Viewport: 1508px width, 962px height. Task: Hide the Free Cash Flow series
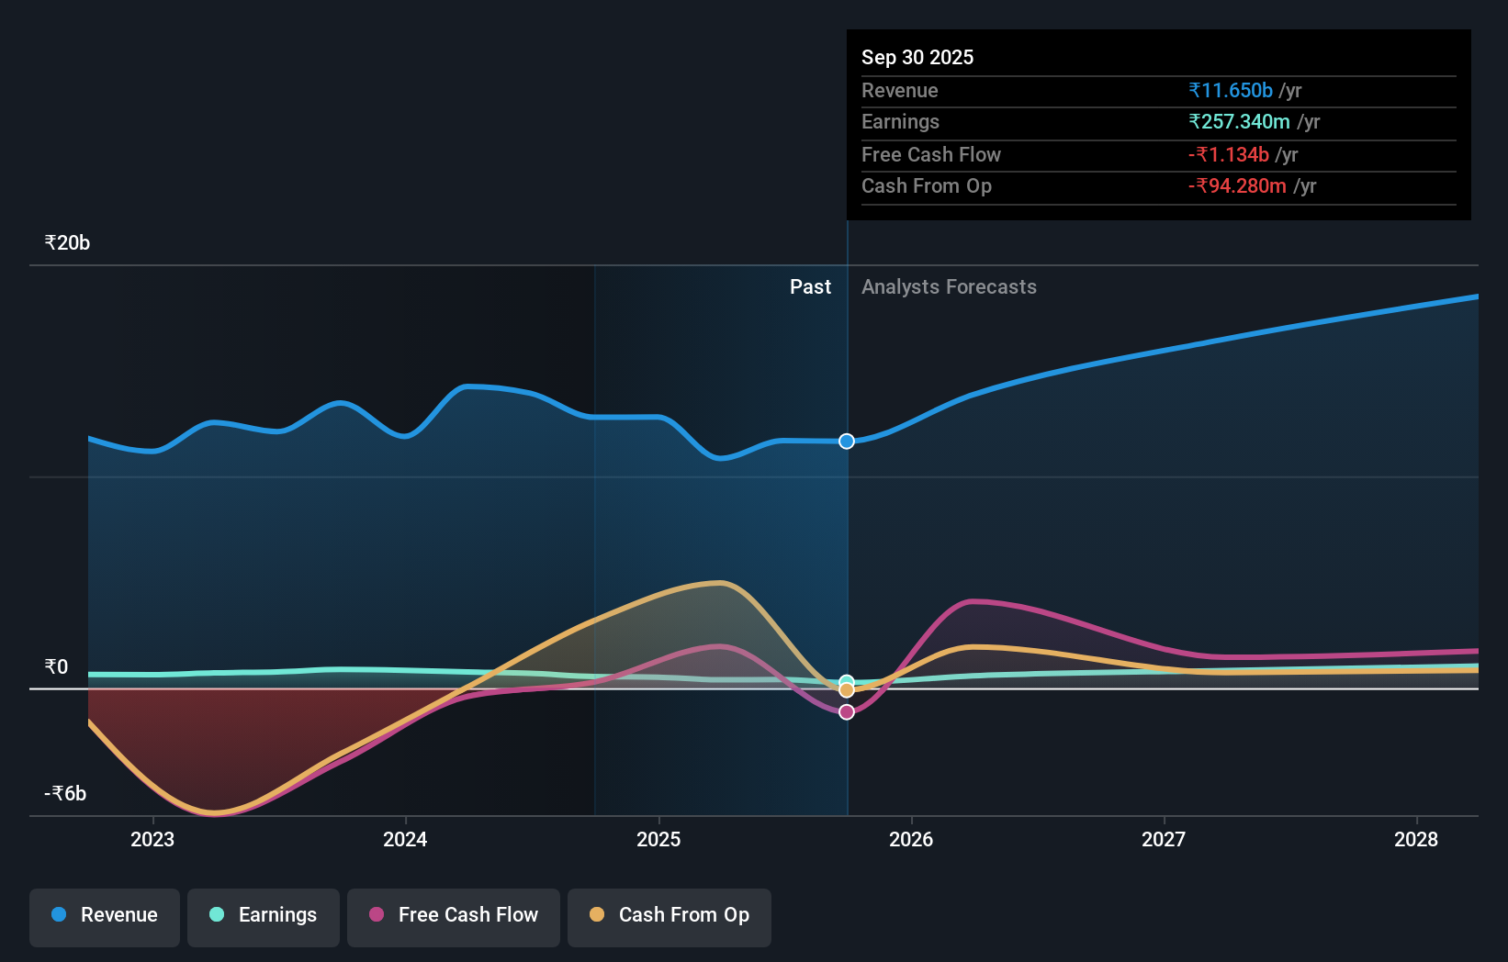pos(453,915)
